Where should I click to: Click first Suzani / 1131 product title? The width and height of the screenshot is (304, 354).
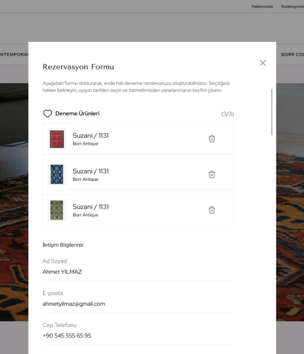click(91, 136)
